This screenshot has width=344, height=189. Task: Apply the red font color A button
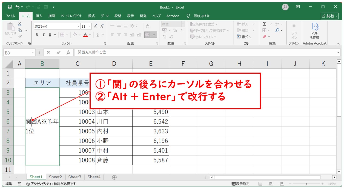click(x=85, y=35)
